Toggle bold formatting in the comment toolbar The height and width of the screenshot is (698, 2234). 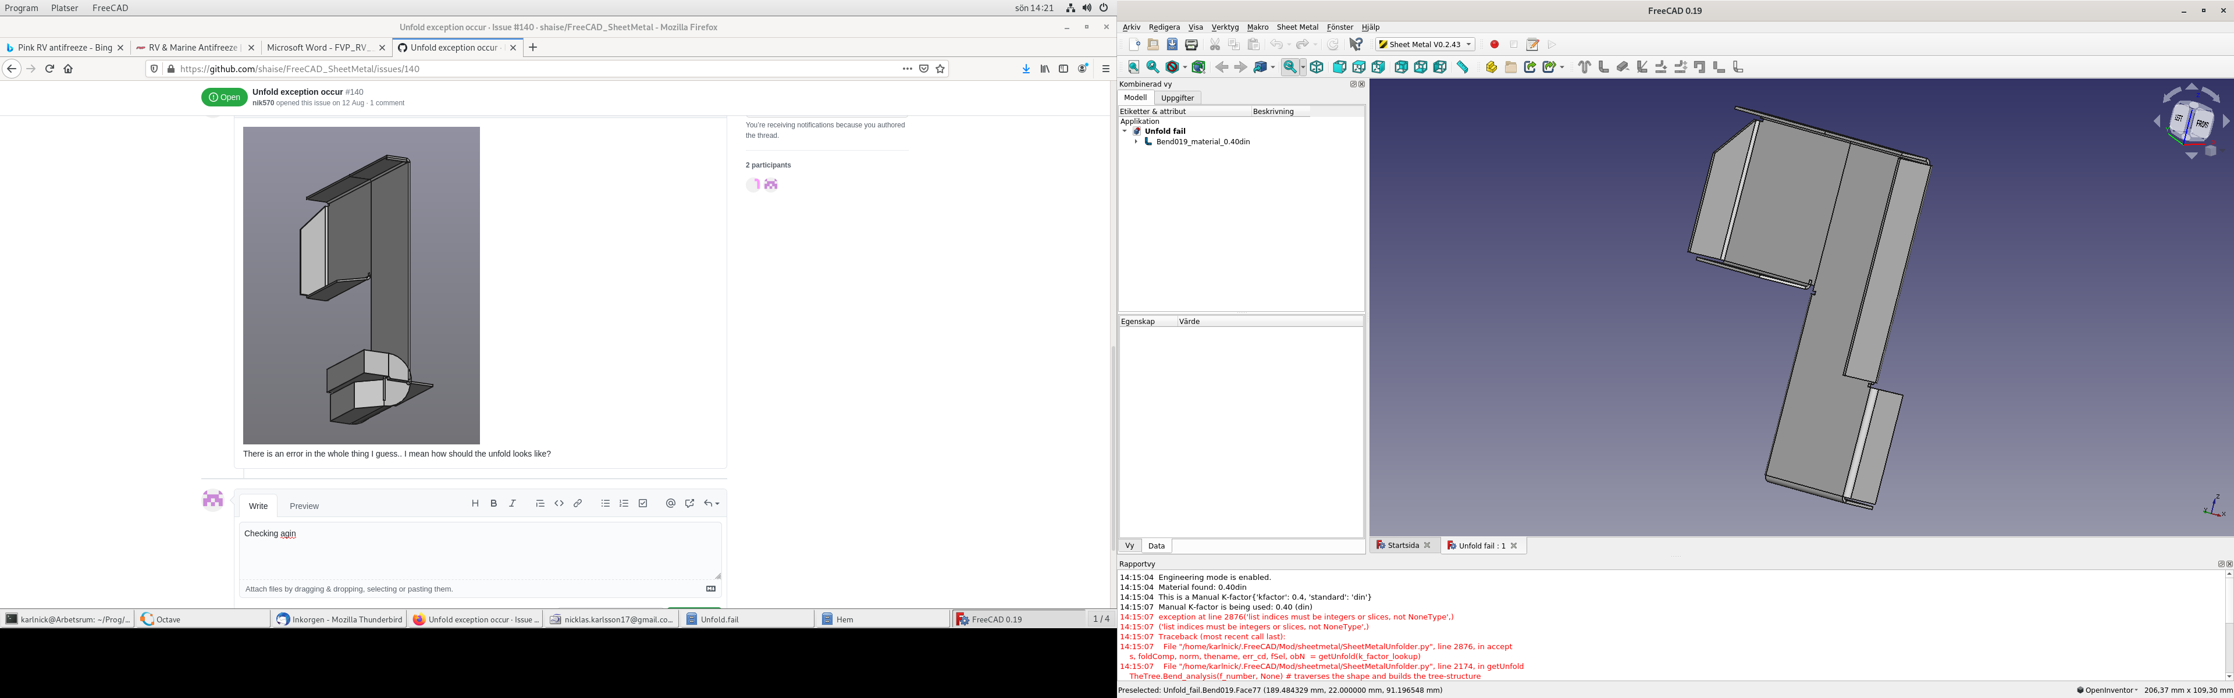(493, 503)
